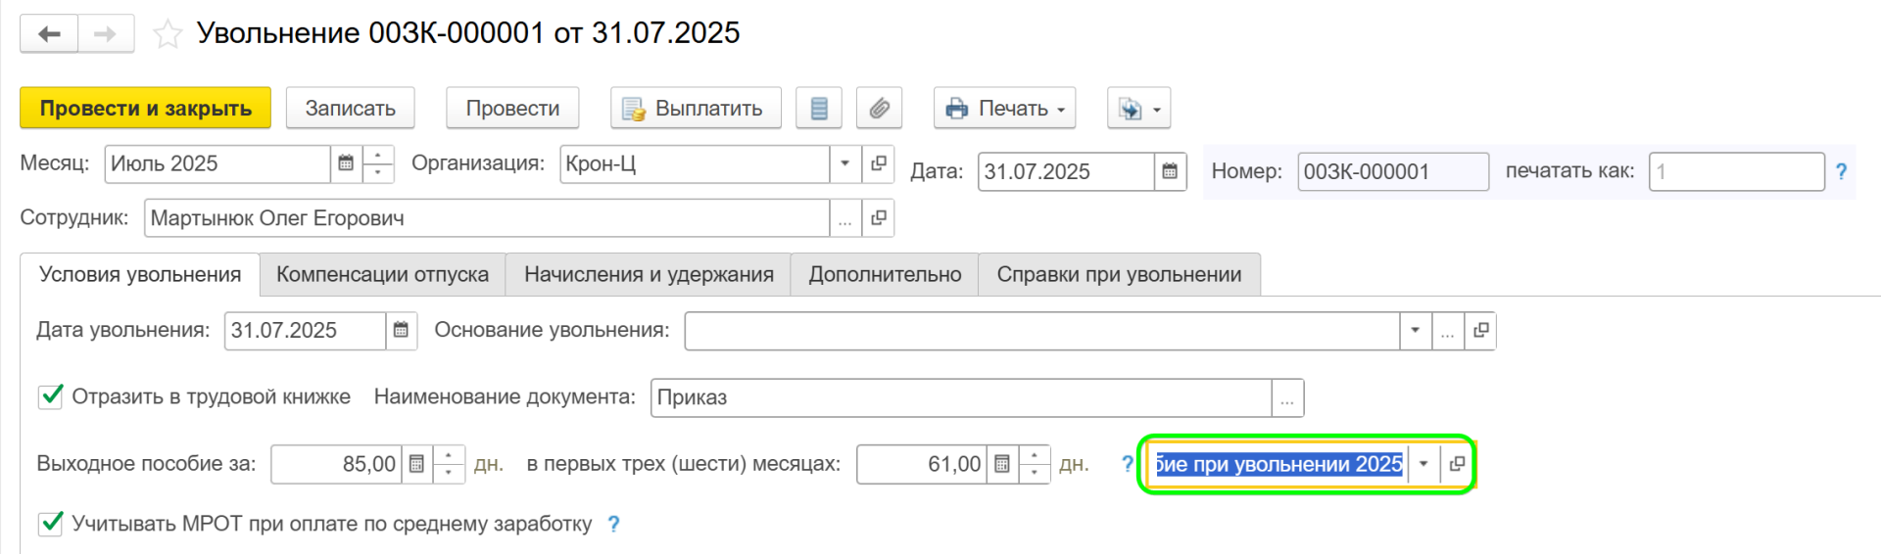Open Крон-Ц organization card icon
1881x554 pixels.
(x=879, y=163)
